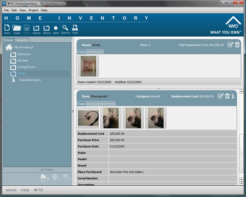Open the third Photograph thumbnail
This screenshot has height=197, width=246.
[x=133, y=118]
